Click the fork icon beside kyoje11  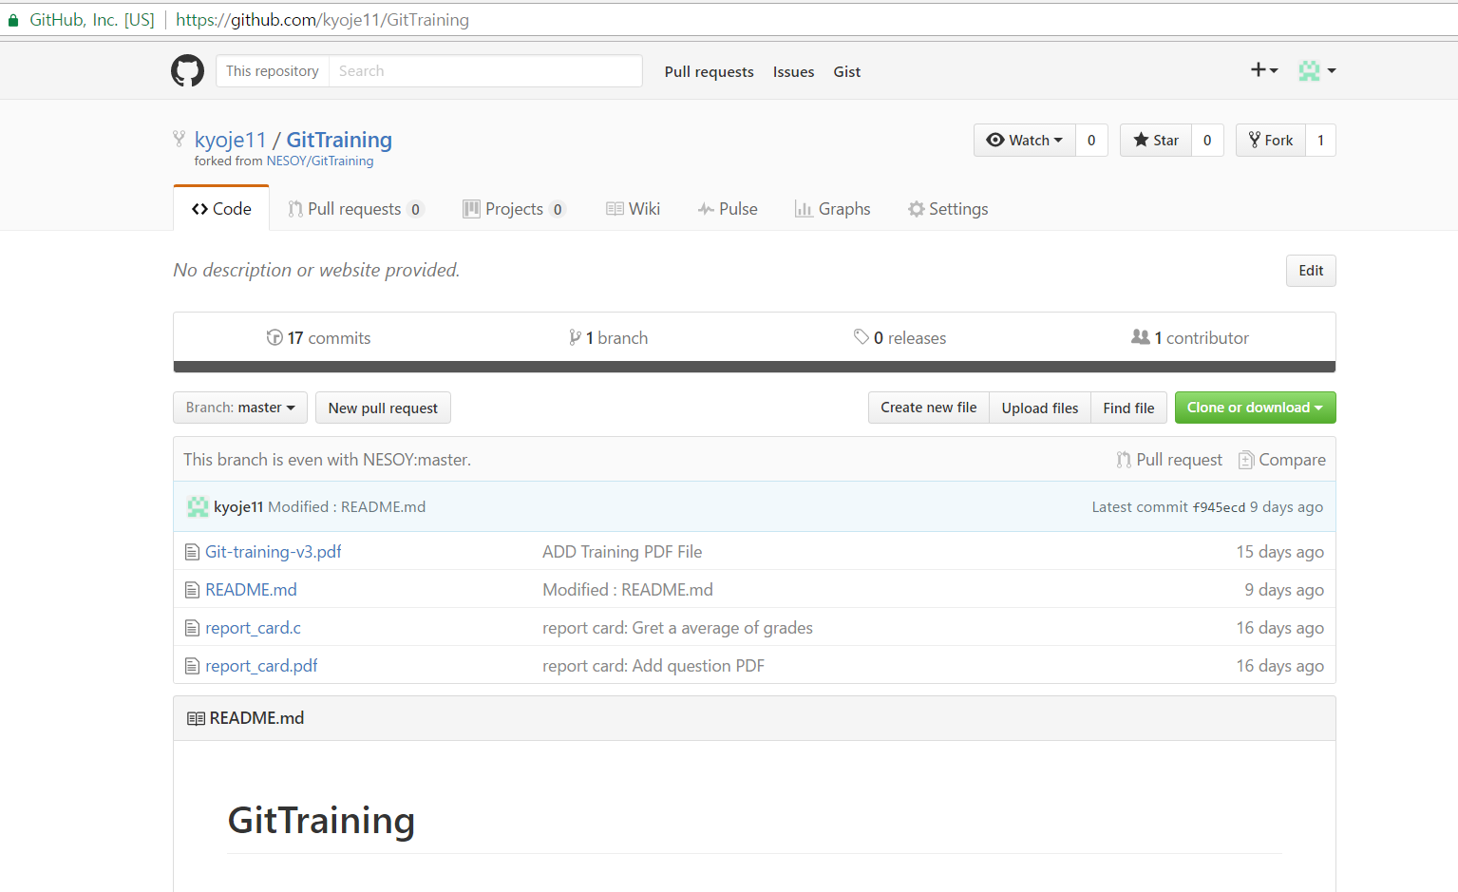179,139
